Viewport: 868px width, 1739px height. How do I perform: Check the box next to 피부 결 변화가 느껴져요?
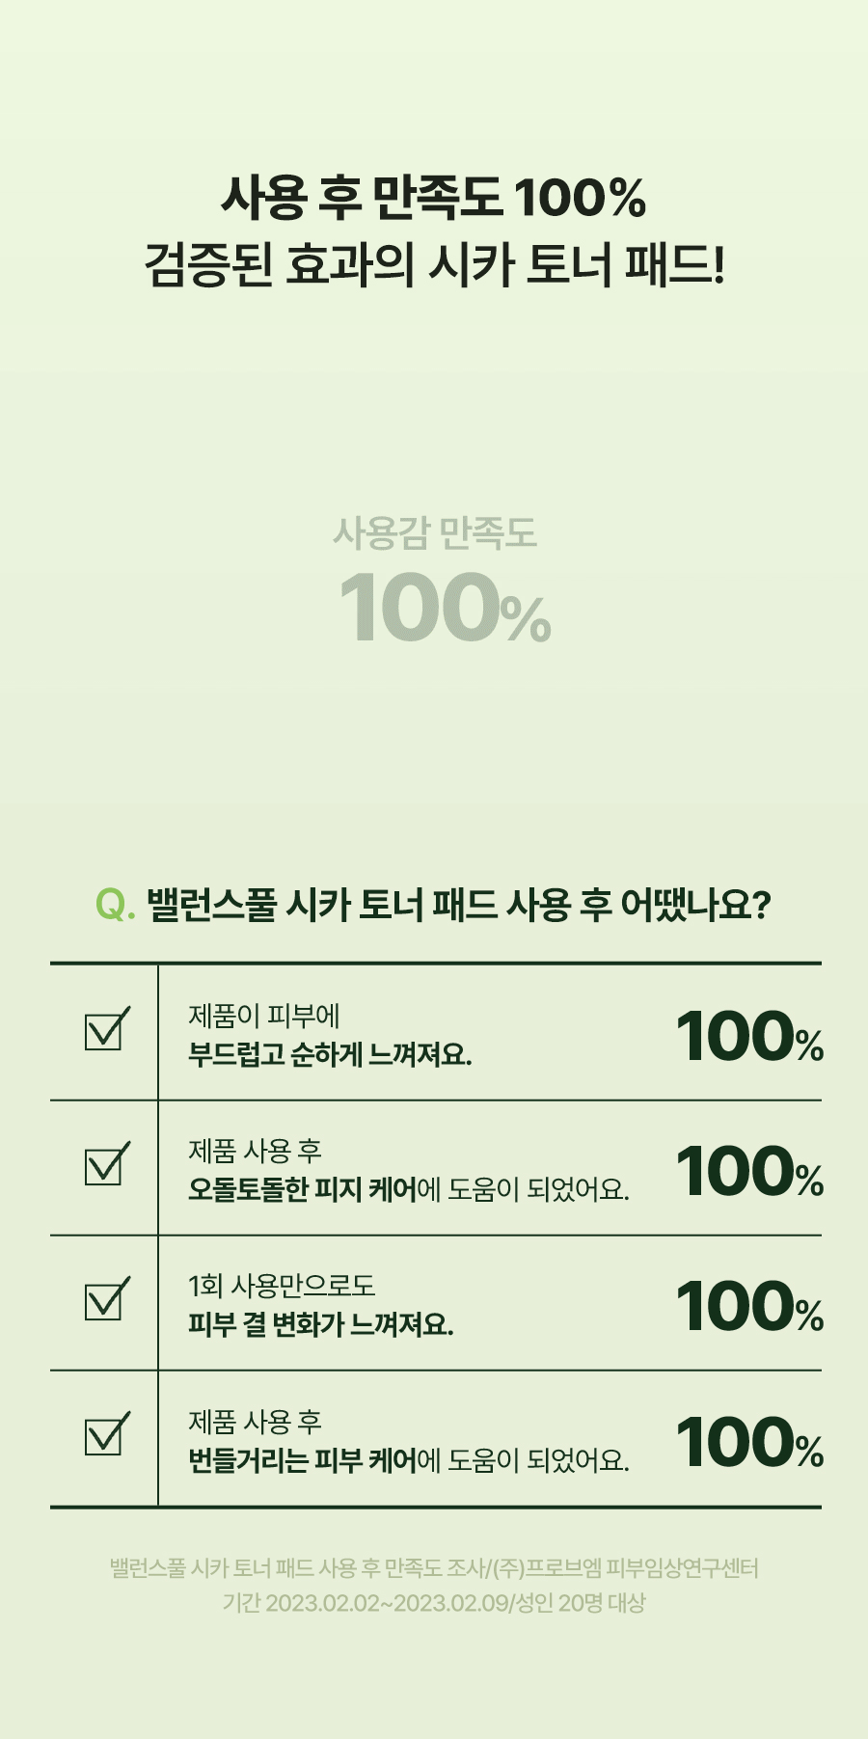click(105, 1301)
